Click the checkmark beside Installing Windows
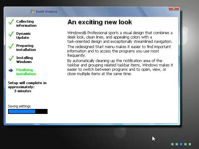 11,58
